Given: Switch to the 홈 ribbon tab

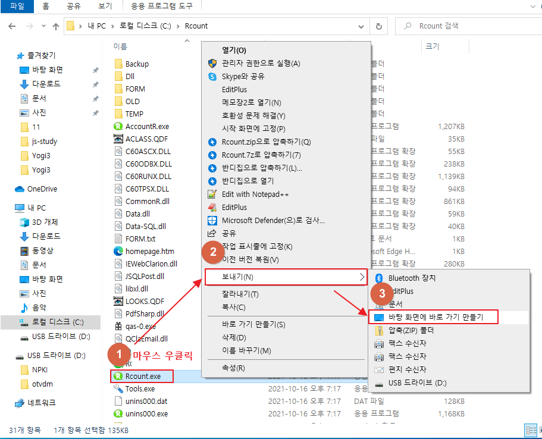Looking at the screenshot, I should [46, 6].
